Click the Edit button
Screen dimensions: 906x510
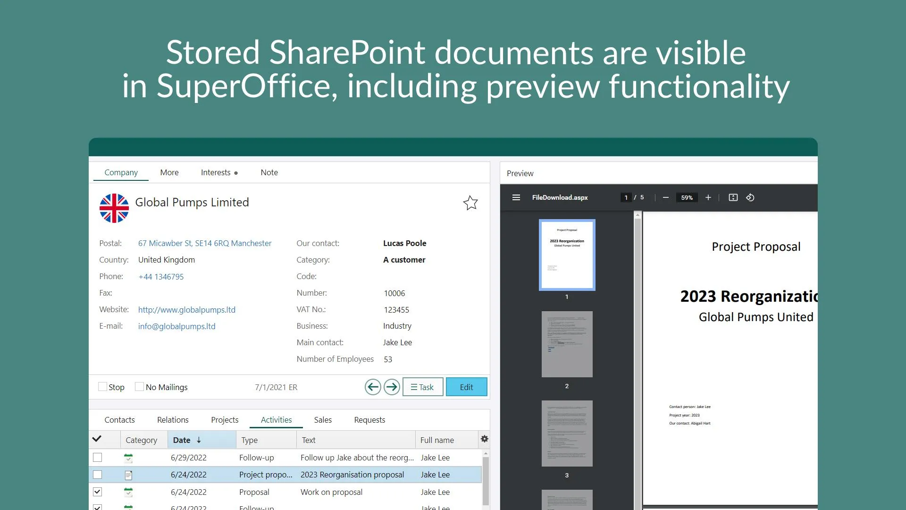(466, 387)
